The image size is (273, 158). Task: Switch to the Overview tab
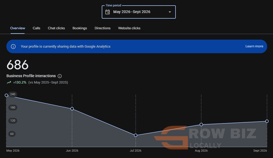coord(18,28)
